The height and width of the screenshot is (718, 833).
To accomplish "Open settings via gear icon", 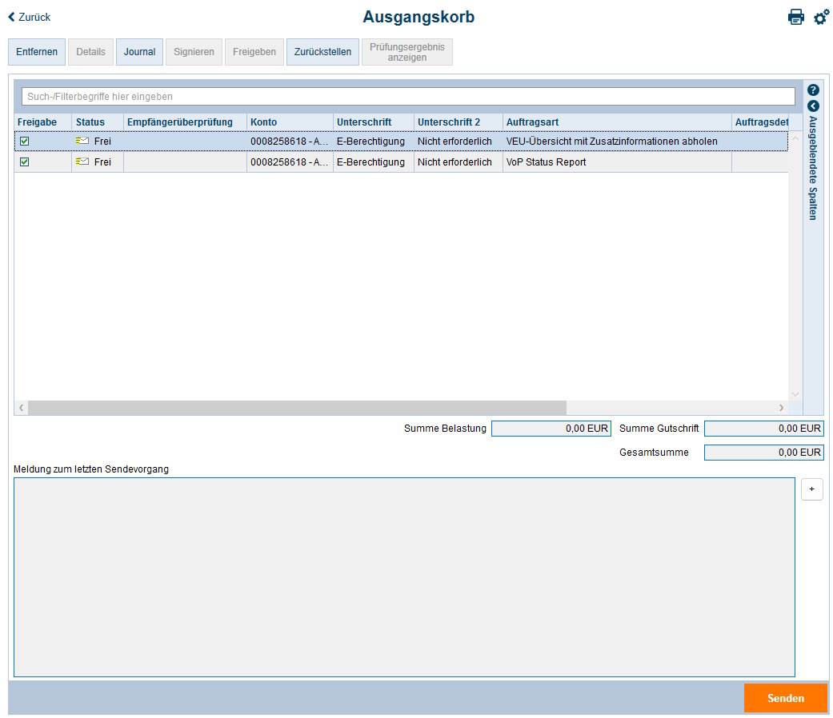I will 821,16.
